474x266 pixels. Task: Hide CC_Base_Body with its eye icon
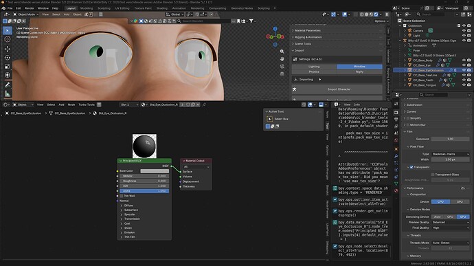pyautogui.click(x=464, y=60)
